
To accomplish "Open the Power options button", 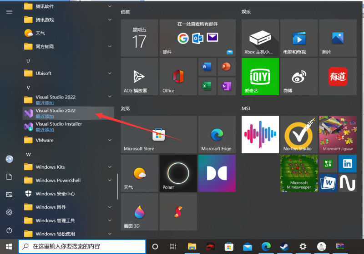I will coord(9,230).
